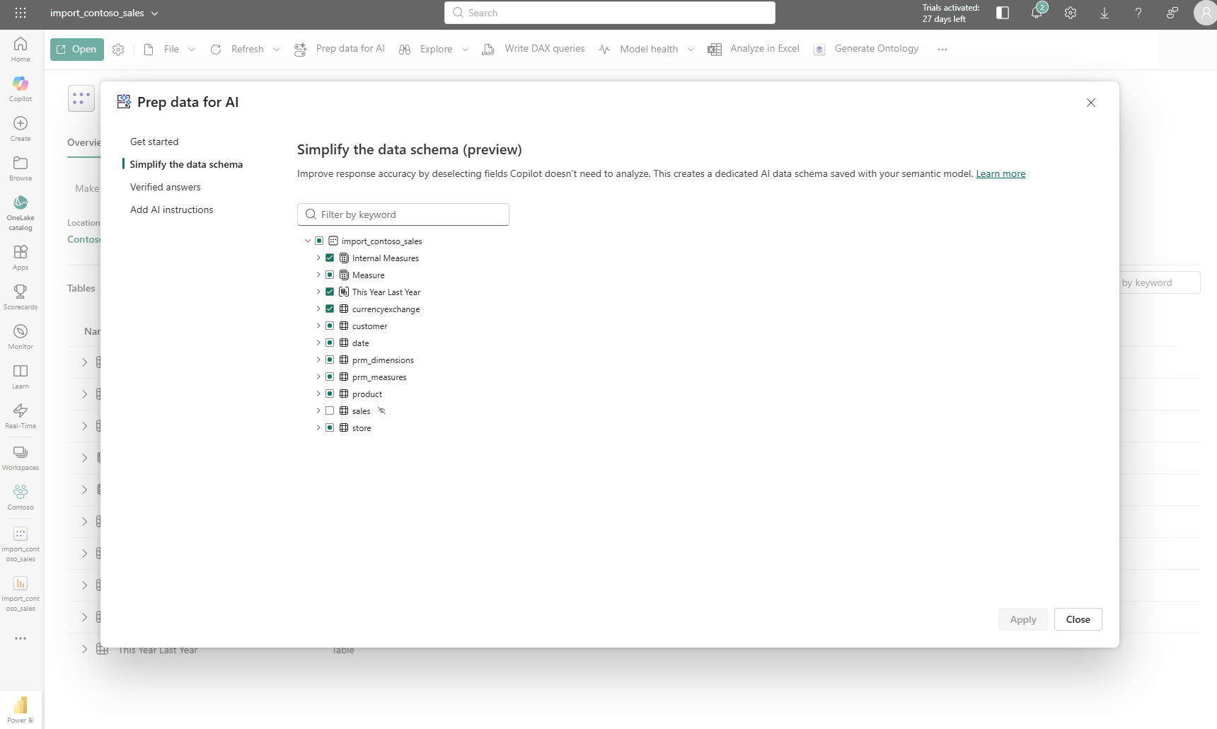This screenshot has height=729, width=1217.
Task: Go to Home in left sidebar
Action: click(21, 49)
